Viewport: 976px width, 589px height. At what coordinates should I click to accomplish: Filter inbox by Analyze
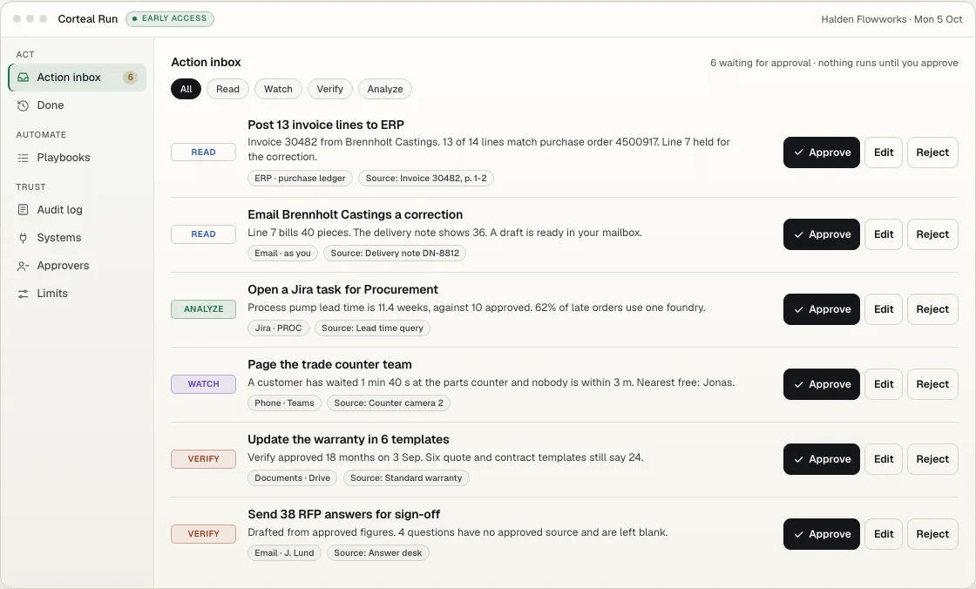[x=384, y=89]
